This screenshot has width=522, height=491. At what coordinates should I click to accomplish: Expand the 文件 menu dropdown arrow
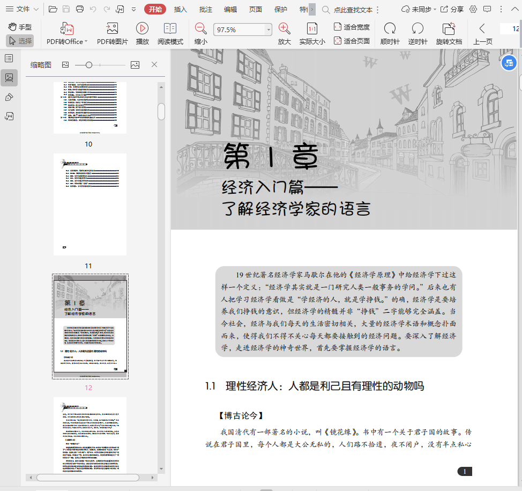pyautogui.click(x=35, y=9)
